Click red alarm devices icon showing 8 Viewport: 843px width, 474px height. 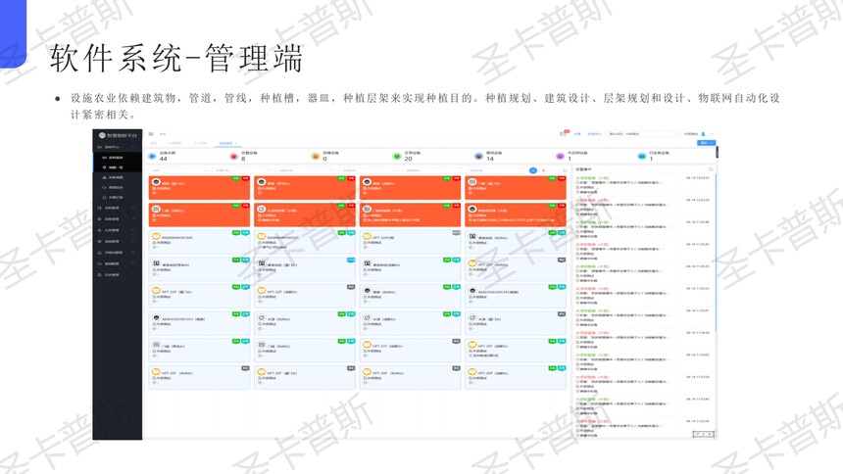pyautogui.click(x=233, y=156)
